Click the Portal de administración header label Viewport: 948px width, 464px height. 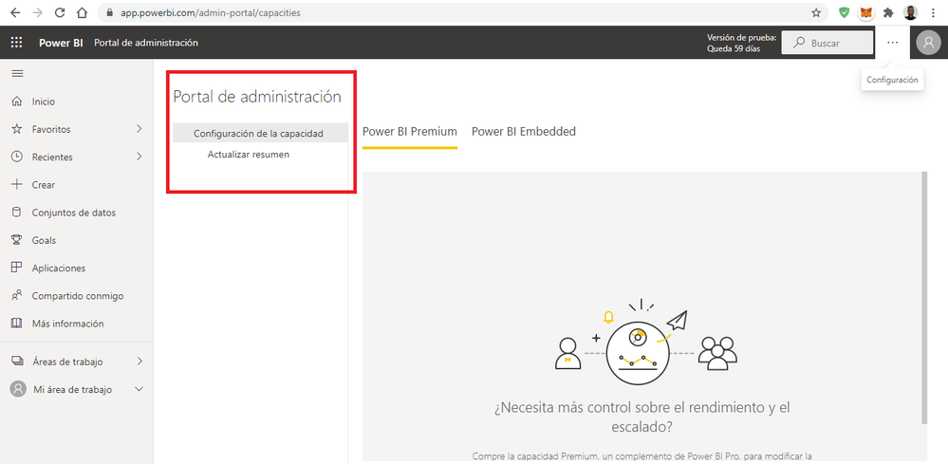pyautogui.click(x=146, y=43)
